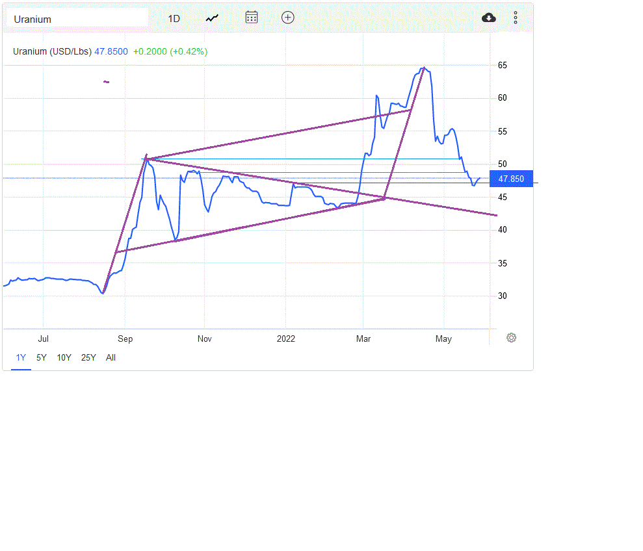Open the calendar date range picker
643x551 pixels.
click(x=252, y=18)
